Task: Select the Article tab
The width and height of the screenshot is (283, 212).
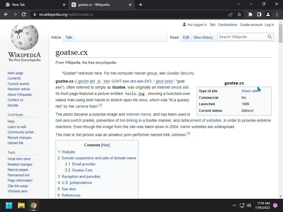Action: (56, 37)
